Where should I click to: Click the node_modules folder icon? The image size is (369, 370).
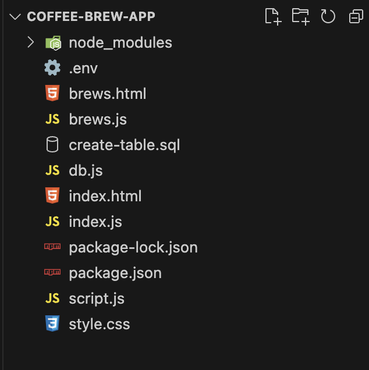(x=54, y=42)
